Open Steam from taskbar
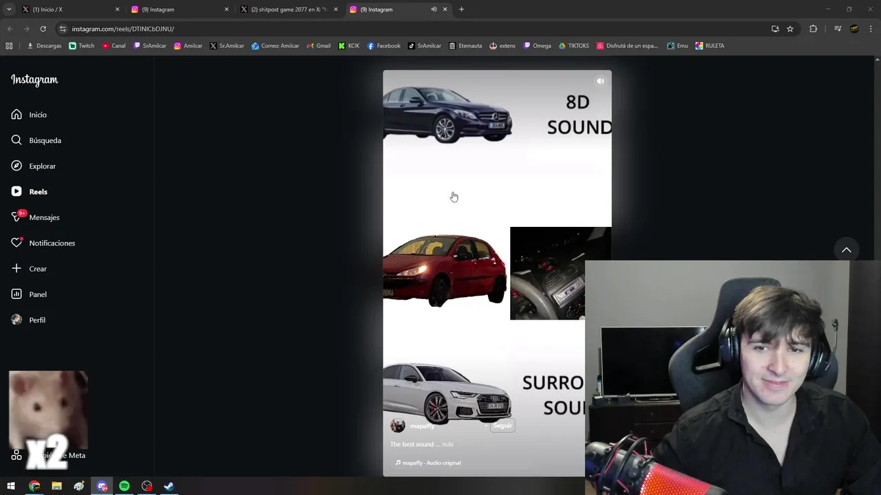 tap(169, 486)
